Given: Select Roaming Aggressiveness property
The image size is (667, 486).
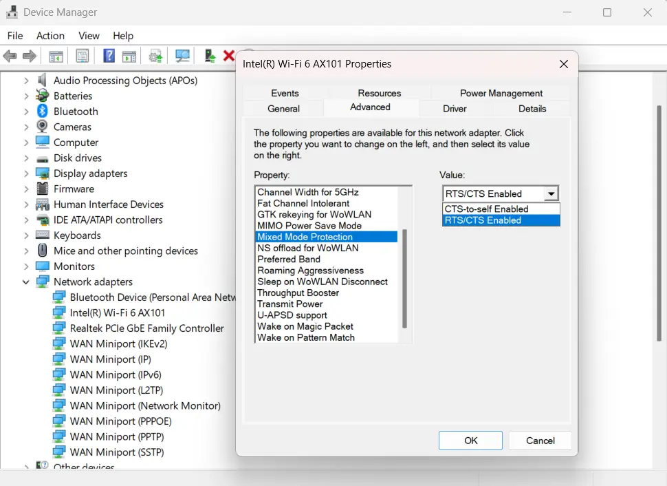Looking at the screenshot, I should click(327, 271).
